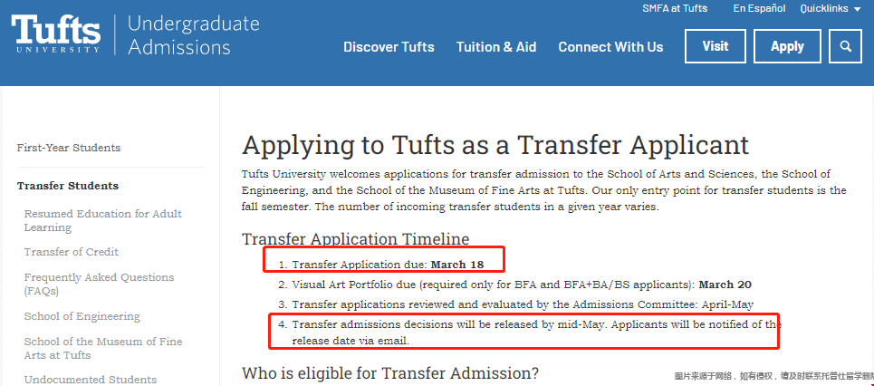Open School of Engineering sidebar link

click(x=82, y=316)
